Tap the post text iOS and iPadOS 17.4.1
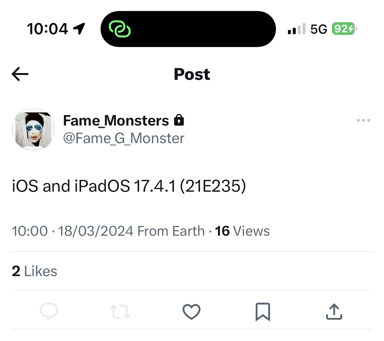 129,186
